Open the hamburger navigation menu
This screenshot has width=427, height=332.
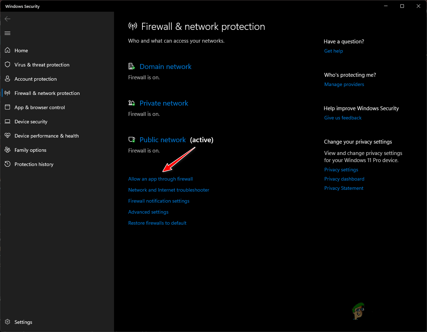tap(7, 33)
